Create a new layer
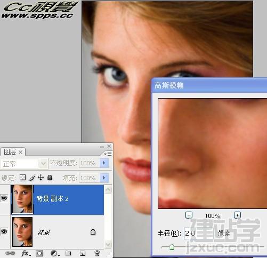The image size is (267, 258). tap(83, 253)
